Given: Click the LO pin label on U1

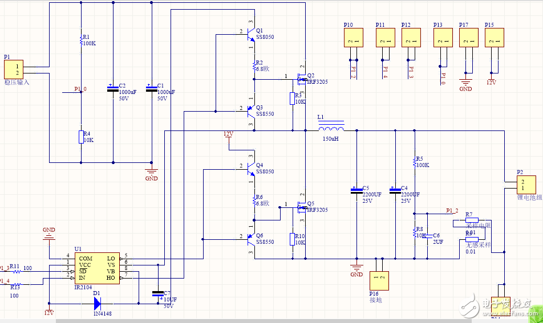Looking at the screenshot, I should [x=111, y=258].
